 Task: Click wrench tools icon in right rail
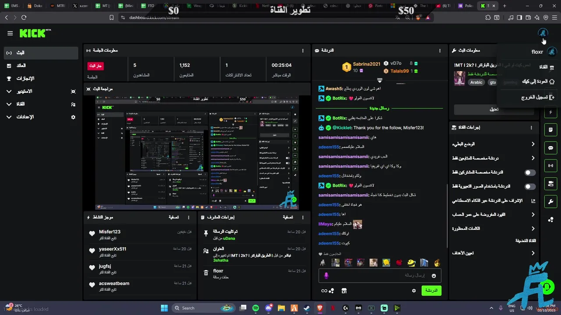[550, 202]
